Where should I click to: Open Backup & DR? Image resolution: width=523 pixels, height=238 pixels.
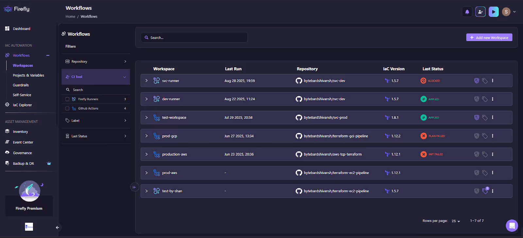23,164
